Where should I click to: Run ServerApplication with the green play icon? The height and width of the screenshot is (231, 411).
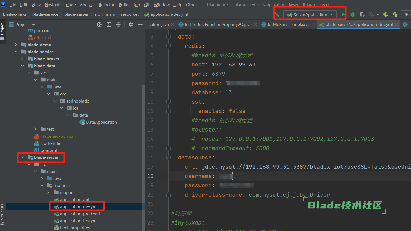(343, 14)
